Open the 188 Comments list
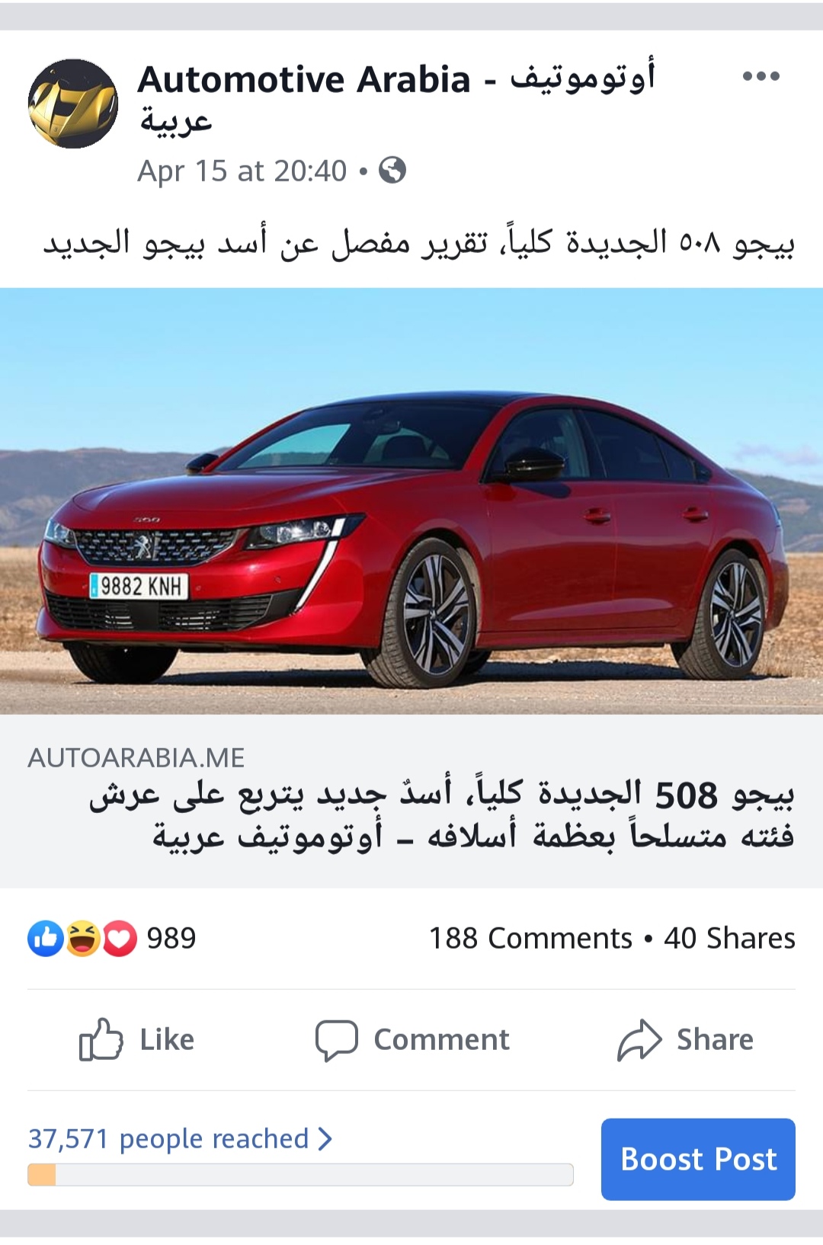The width and height of the screenshot is (823, 1245). coord(530,938)
